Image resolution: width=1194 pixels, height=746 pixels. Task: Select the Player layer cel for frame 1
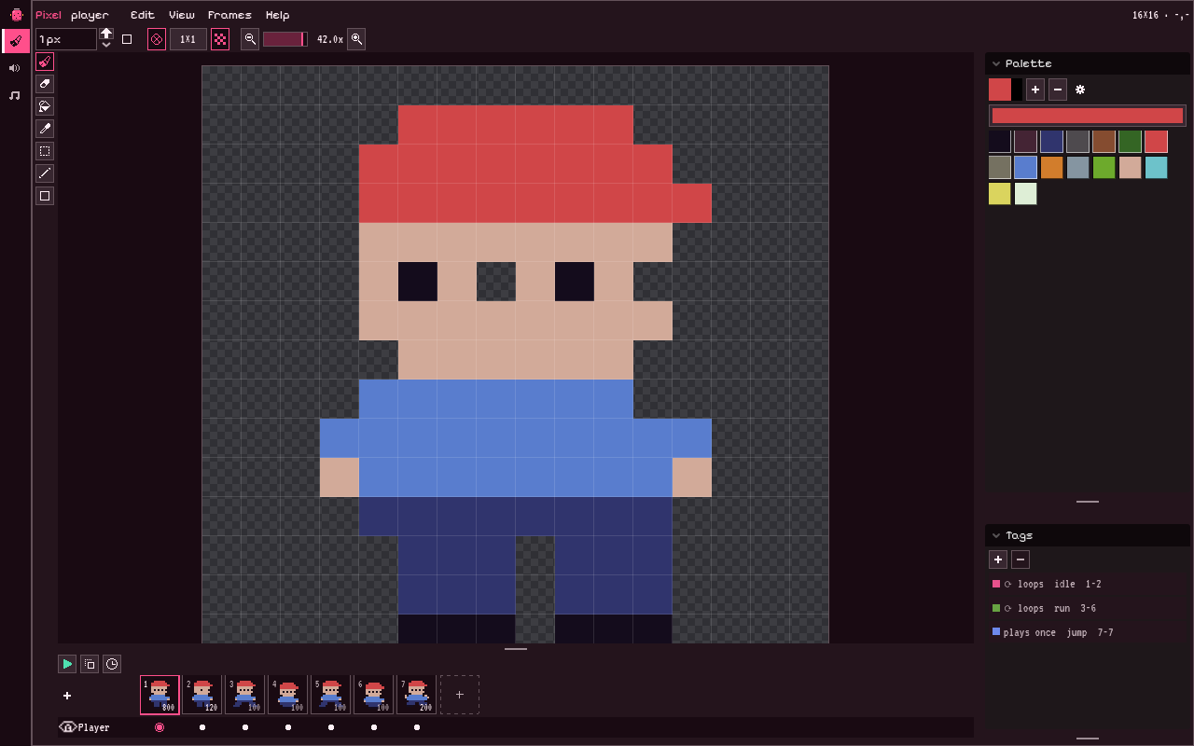160,727
